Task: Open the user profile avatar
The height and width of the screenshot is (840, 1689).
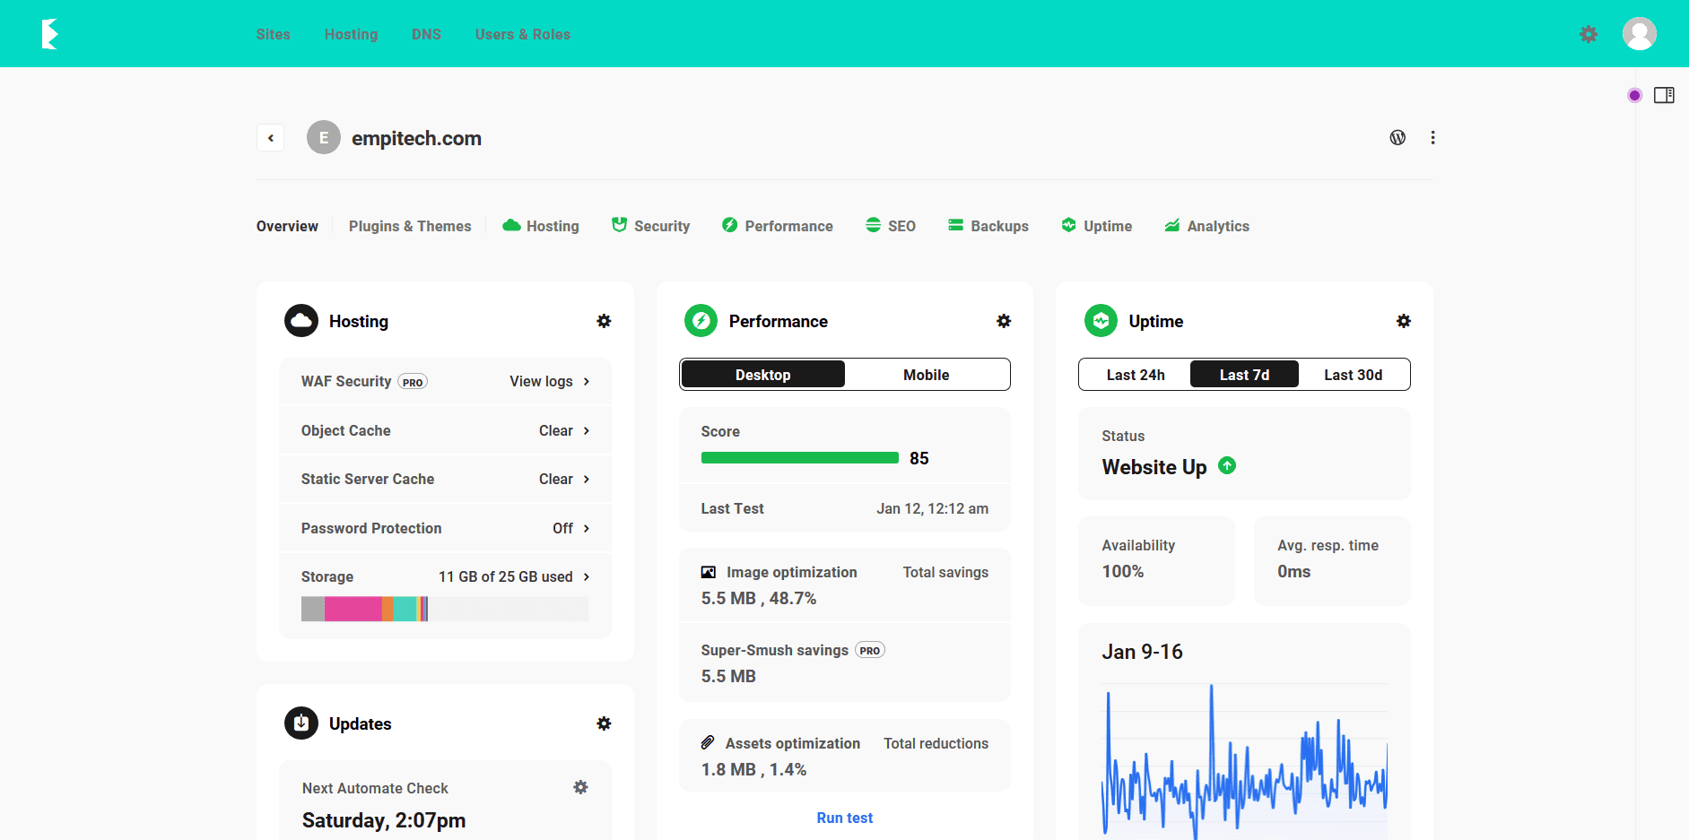Action: (x=1640, y=34)
